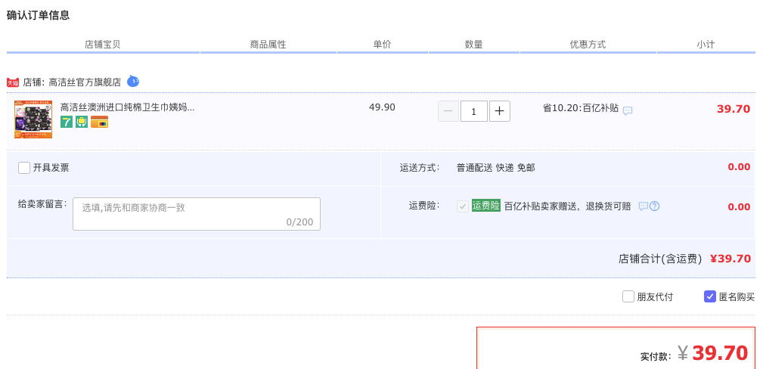Viewport: 763px width, 369px height.
Task: Open the speech bubble icon beside 百亿补贴 discount
Action: coord(628,110)
